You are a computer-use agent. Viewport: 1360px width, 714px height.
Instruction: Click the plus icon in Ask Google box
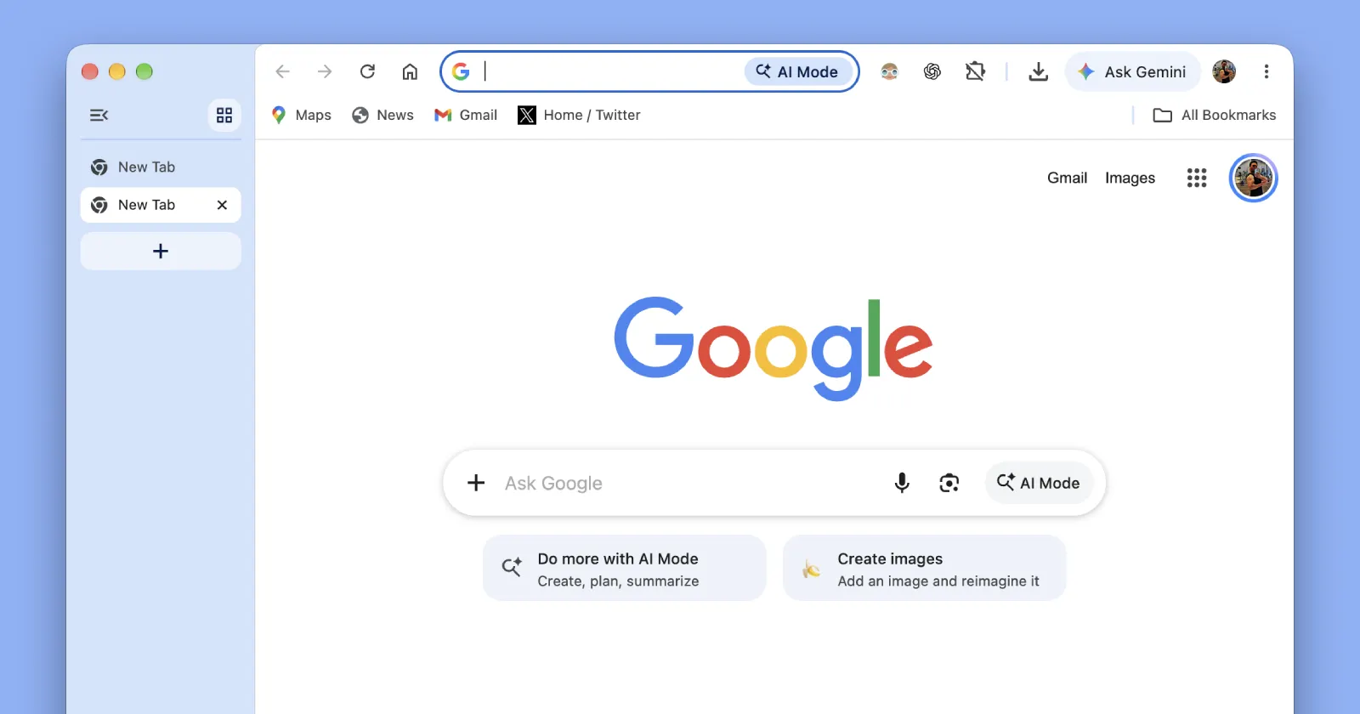pyautogui.click(x=476, y=483)
